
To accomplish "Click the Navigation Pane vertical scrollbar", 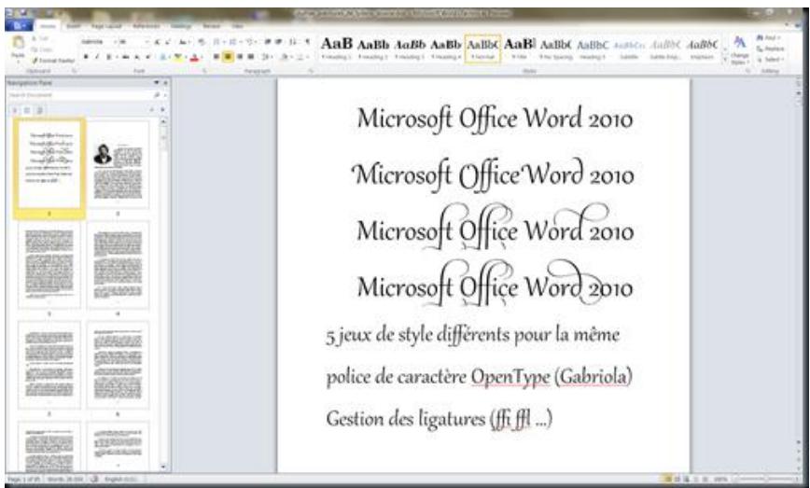I will click(x=163, y=294).
